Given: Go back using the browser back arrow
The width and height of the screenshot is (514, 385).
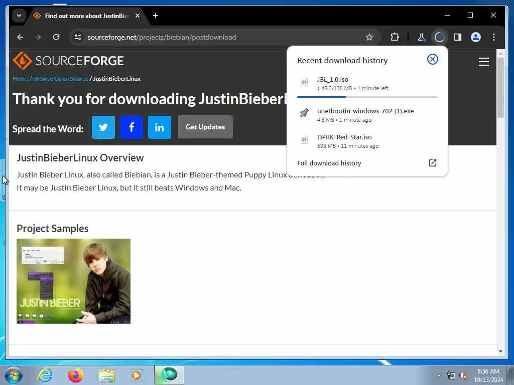Looking at the screenshot, I should click(x=20, y=37).
